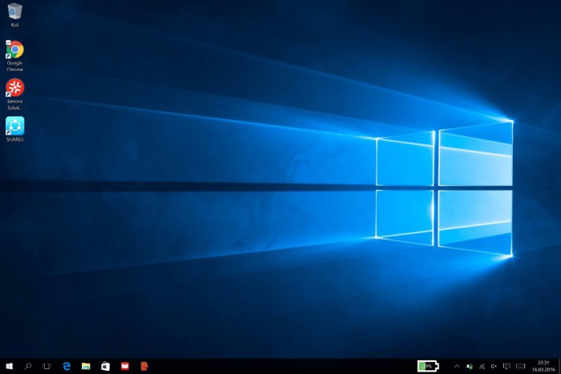Open the Wi-Fi network flyout
Screen dimensions: 561x374
tap(482, 366)
